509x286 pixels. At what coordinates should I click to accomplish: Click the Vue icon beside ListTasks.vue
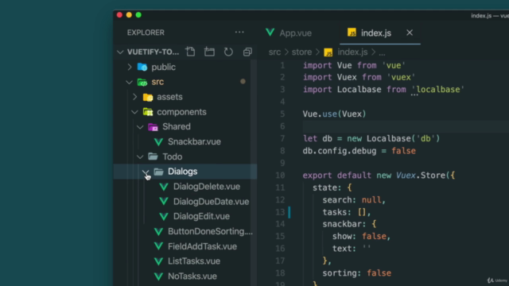[x=158, y=261]
